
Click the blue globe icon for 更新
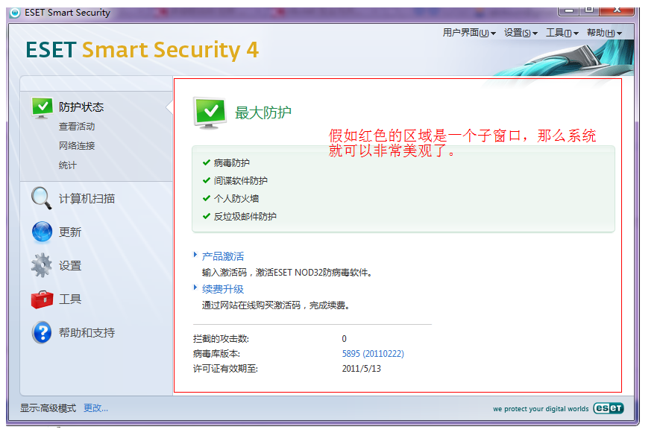coord(42,232)
